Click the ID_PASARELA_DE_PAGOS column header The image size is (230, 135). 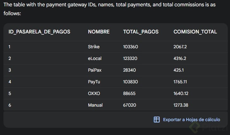tap(39, 32)
